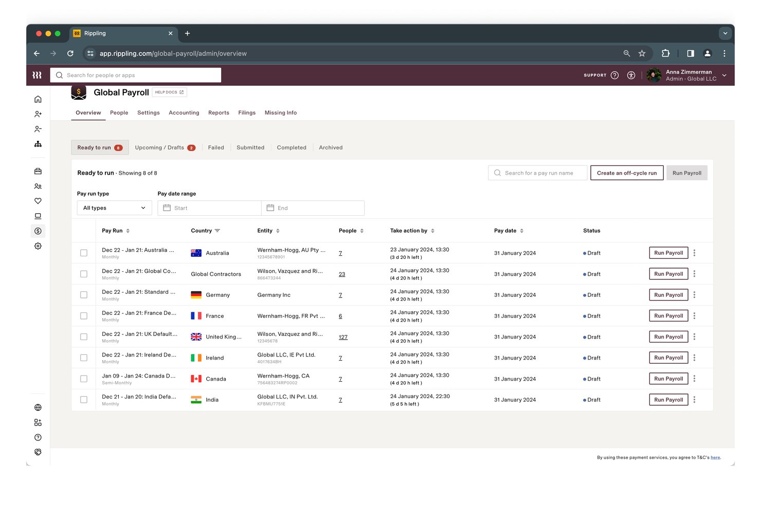Filter the Country column
This screenshot has width=761, height=507.
[217, 231]
